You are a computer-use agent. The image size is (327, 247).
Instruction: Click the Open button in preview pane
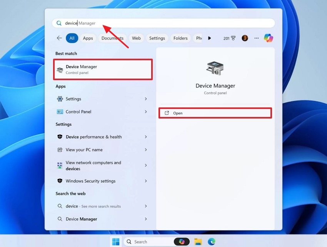click(215, 113)
